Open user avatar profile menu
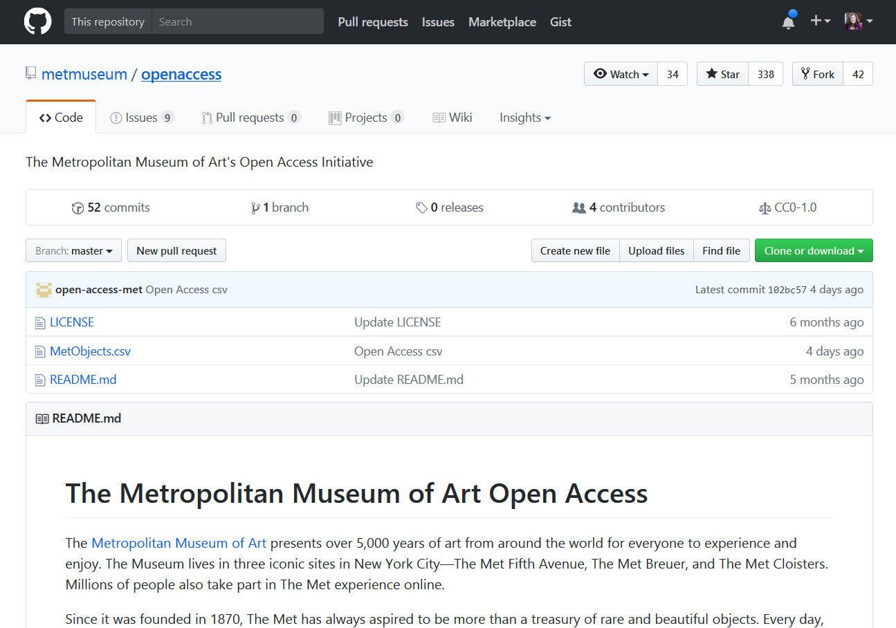 (859, 21)
